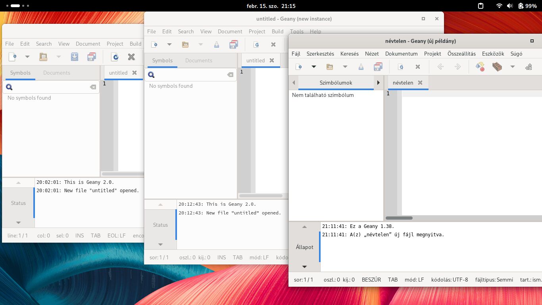Click 'fájltípus: Semmi' in the status bar
The width and height of the screenshot is (542, 305).
coord(494,280)
